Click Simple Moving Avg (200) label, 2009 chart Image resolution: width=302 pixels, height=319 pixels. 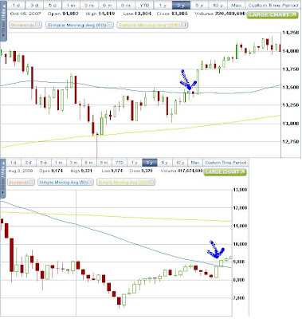[124, 183]
